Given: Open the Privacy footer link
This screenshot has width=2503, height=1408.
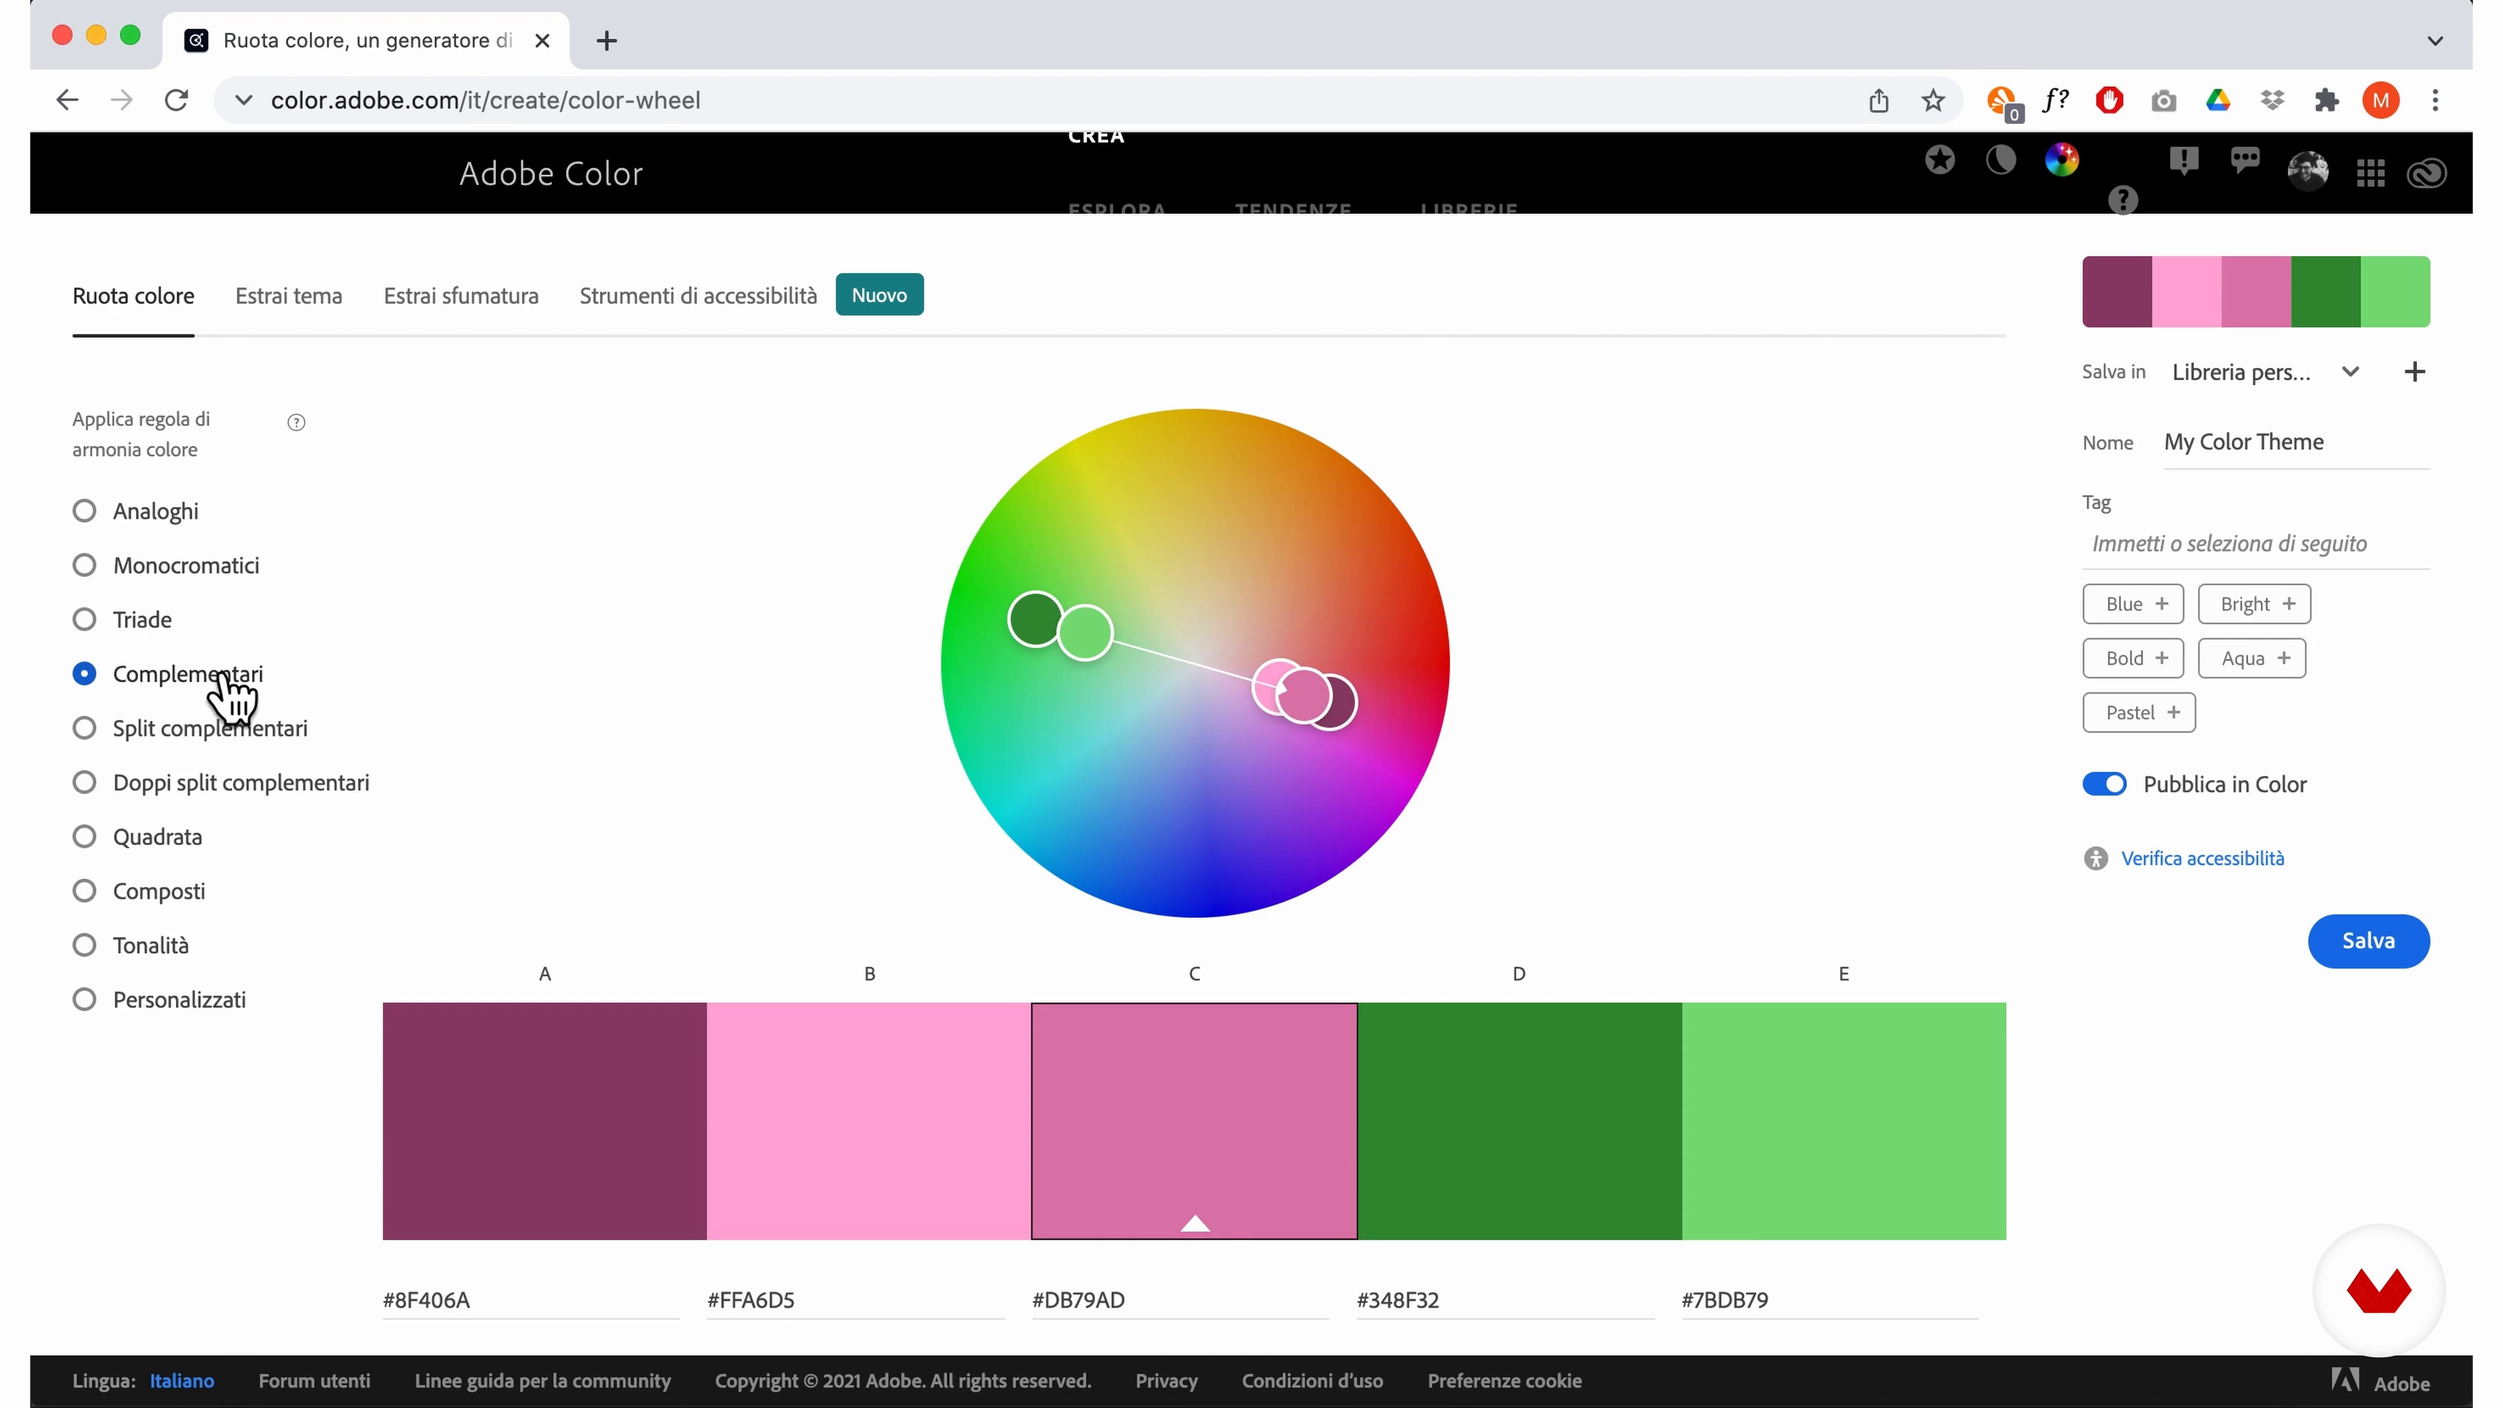Looking at the screenshot, I should coord(1166,1381).
